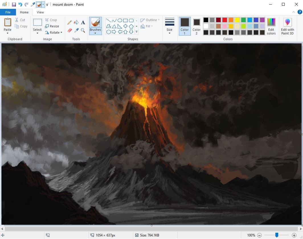The width and height of the screenshot is (303, 239).
Task: Pick the Rounded rectangle shape
Action: click(131, 20)
